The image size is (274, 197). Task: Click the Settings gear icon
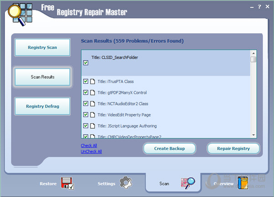click(x=126, y=182)
